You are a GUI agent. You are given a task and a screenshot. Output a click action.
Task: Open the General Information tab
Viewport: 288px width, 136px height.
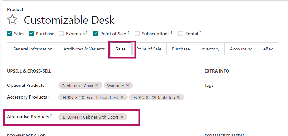pos(33,49)
